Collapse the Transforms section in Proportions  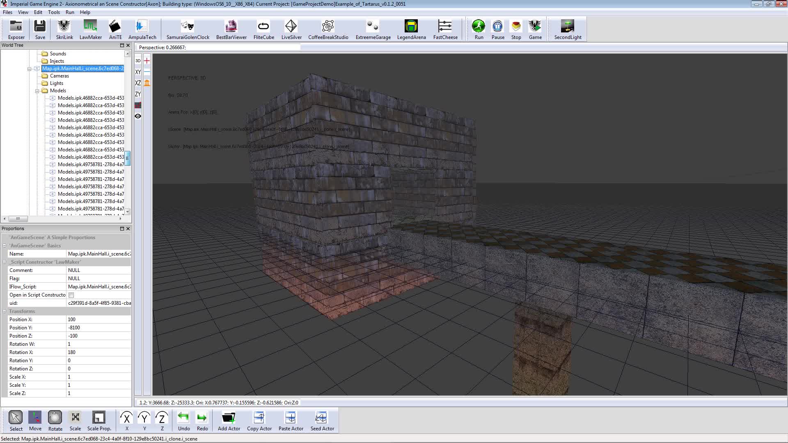pyautogui.click(x=4, y=311)
